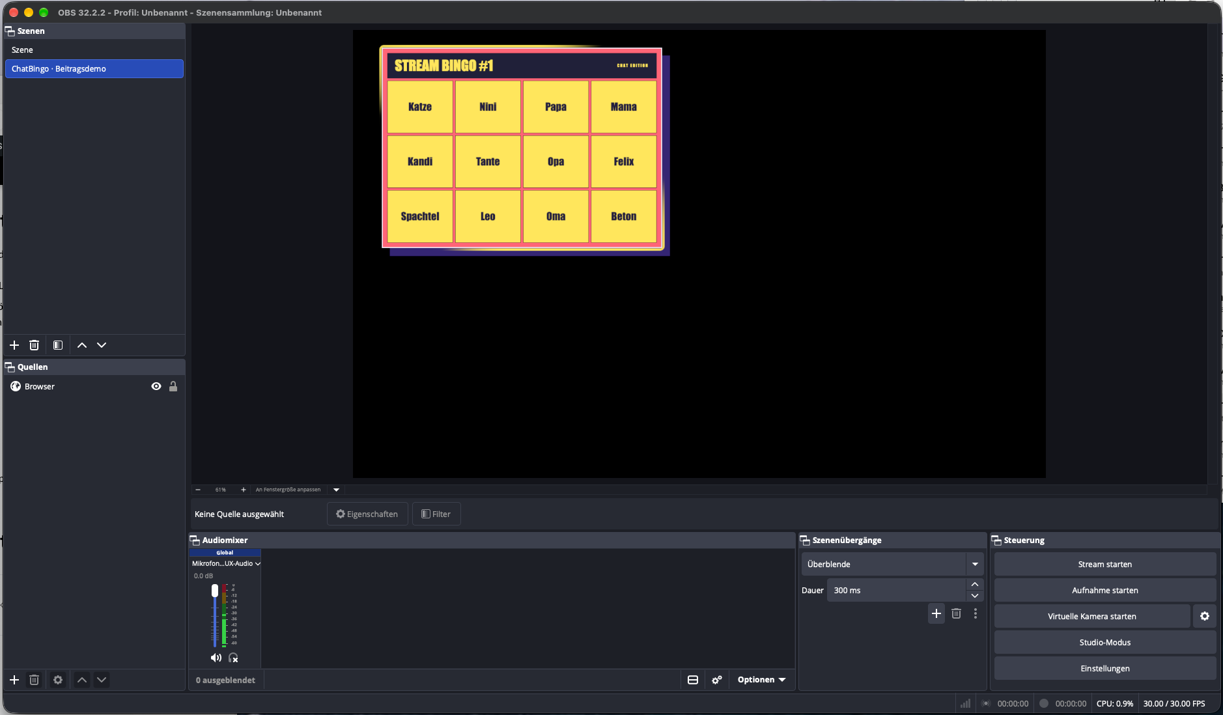Open scene filters icon in the Szenen panel
Viewport: 1223px width, 715px height.
[x=58, y=345]
